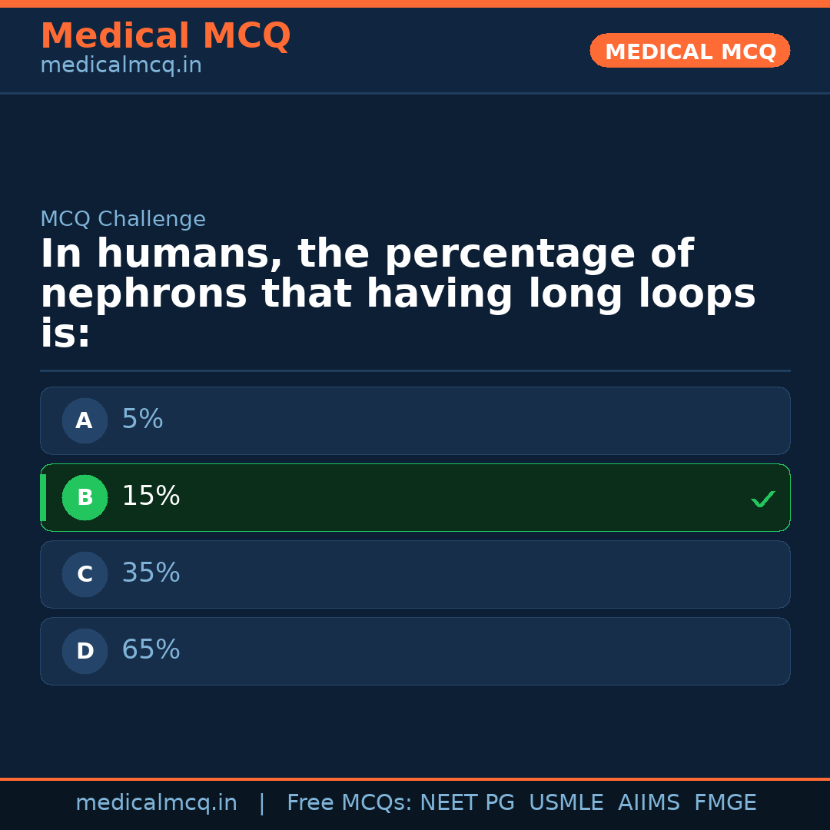Click the letter D circle badge
The image size is (830, 830).
[85, 652]
